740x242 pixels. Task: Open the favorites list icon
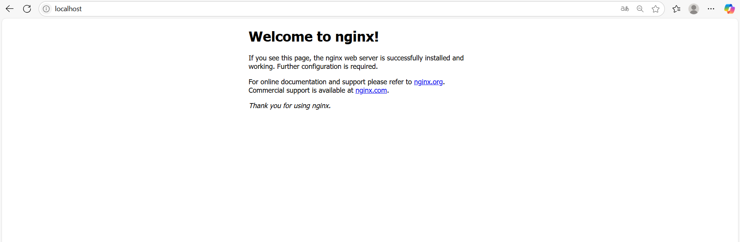[676, 9]
